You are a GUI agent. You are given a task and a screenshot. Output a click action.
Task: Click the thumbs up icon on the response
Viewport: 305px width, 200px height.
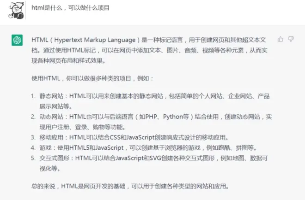pos(281,39)
